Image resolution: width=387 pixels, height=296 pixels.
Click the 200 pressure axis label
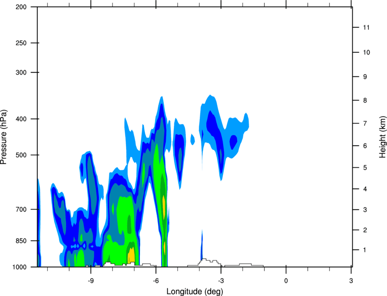pos(21,7)
